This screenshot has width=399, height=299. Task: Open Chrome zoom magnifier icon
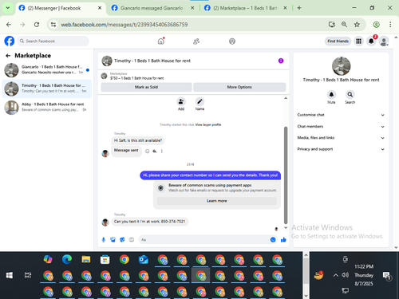(x=344, y=25)
